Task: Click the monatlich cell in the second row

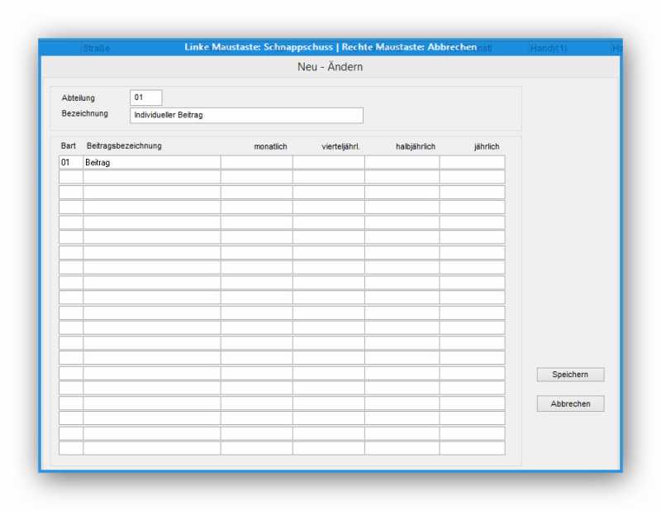Action: [256, 177]
